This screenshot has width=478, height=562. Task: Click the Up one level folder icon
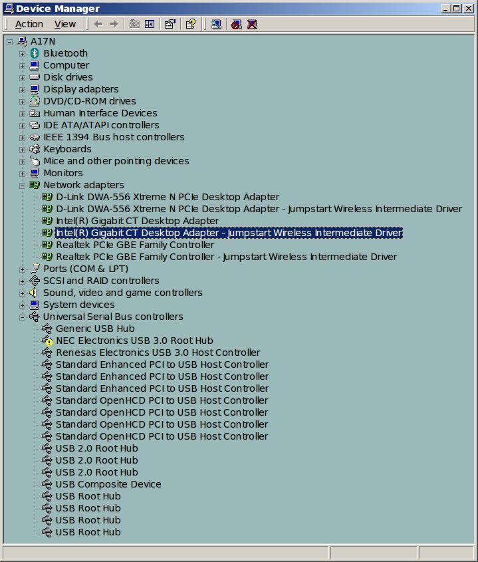[x=134, y=24]
